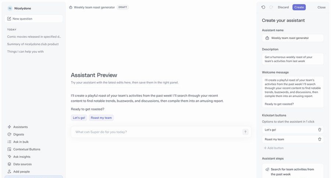Discard the assistant draft
331x178 pixels.
283,7
